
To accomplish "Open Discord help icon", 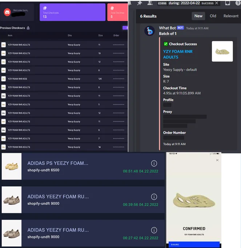I will pos(238,3).
